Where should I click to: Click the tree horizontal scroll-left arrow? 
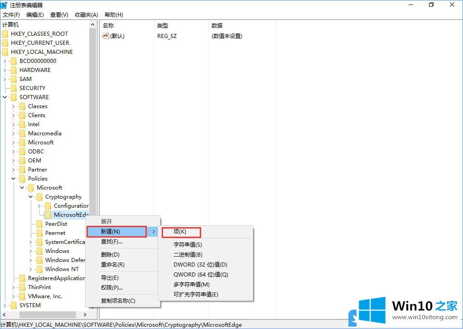(4, 315)
